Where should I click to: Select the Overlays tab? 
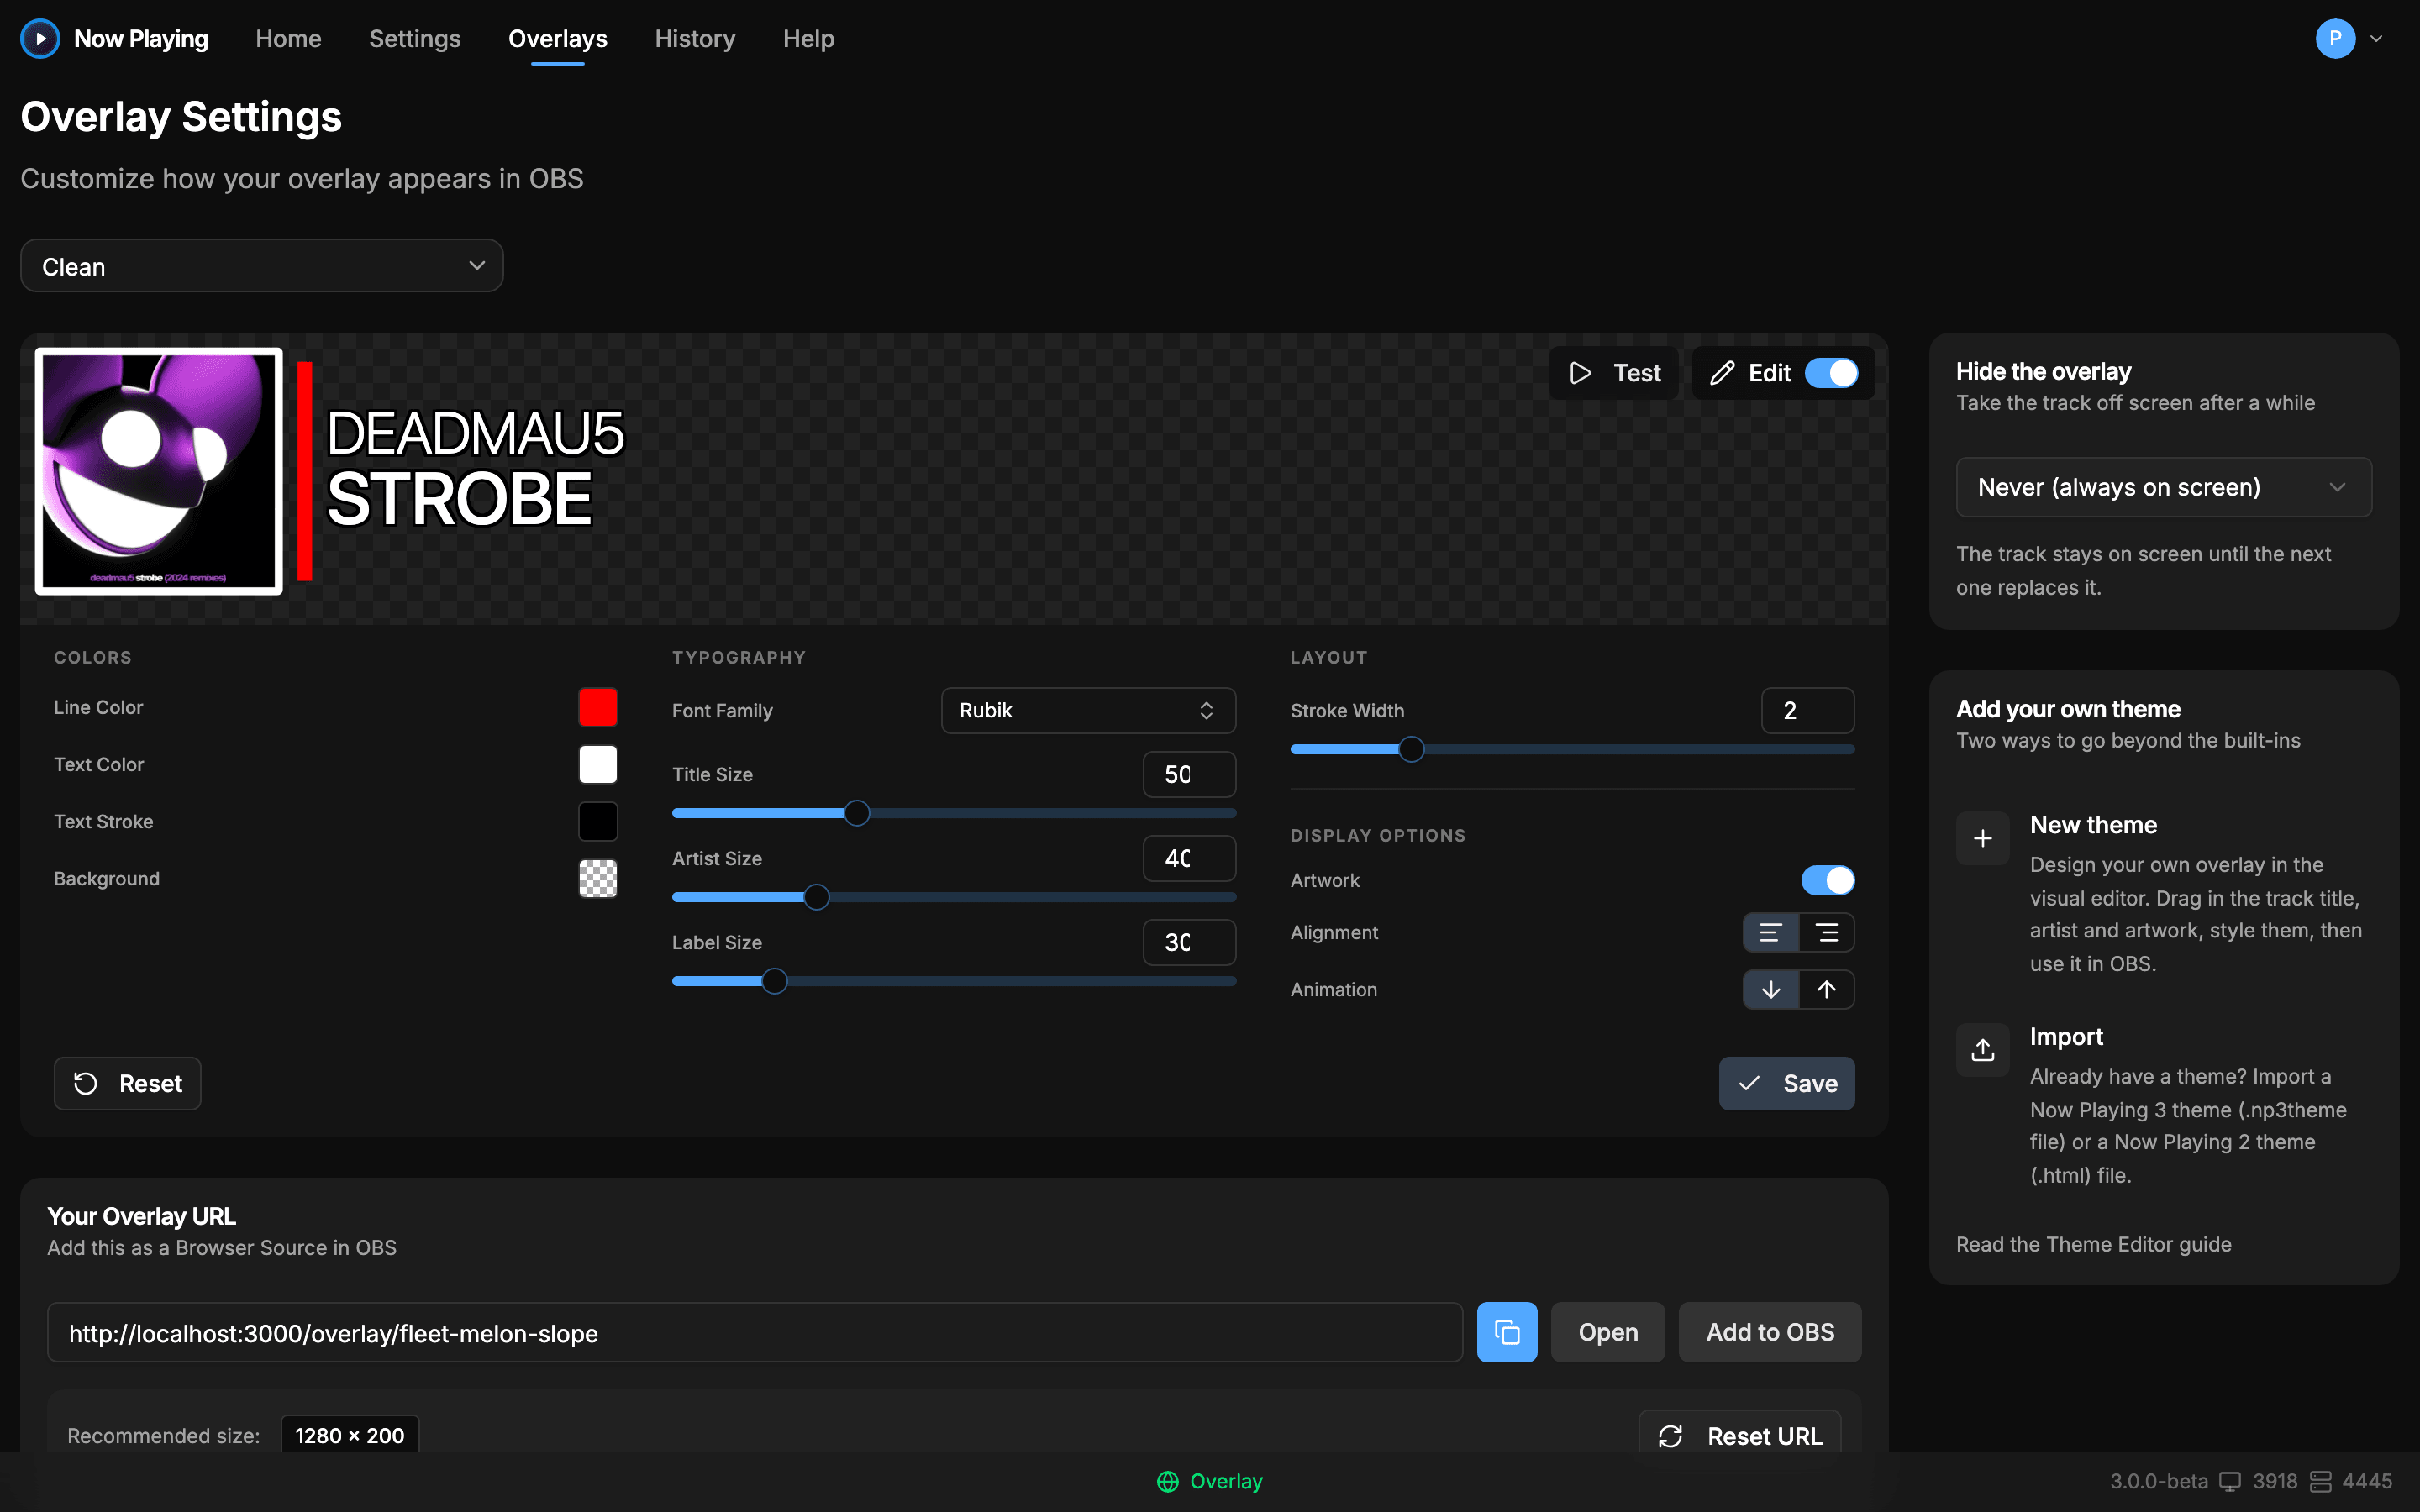(x=557, y=39)
